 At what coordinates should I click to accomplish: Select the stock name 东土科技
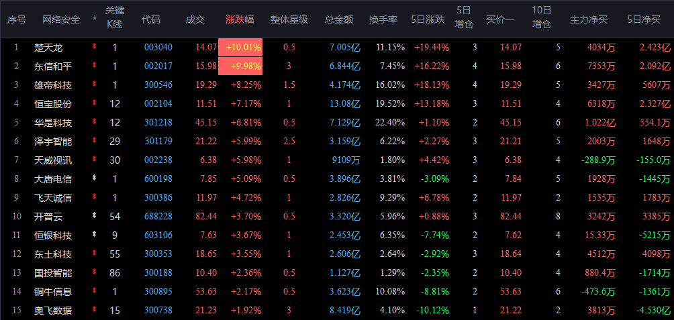tap(53, 254)
